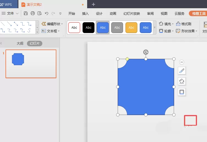Click the Print icon

point(33,13)
